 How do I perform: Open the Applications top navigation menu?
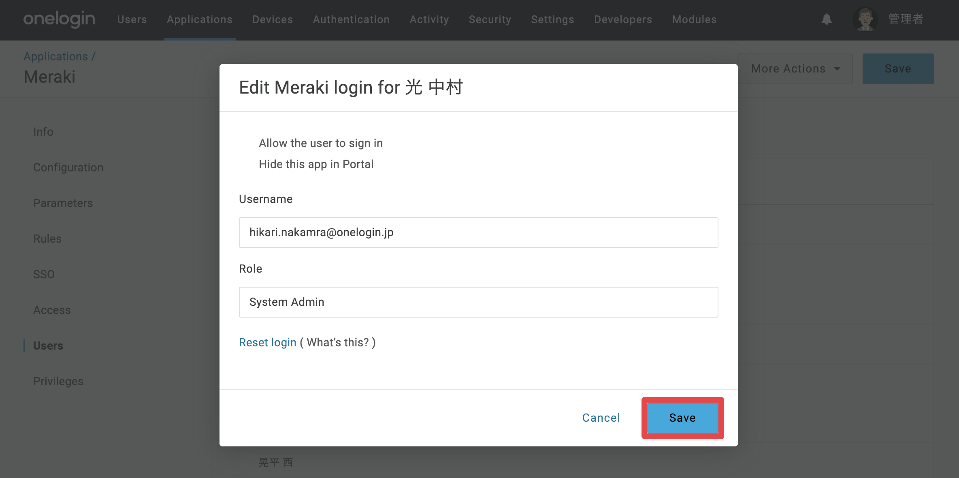200,19
